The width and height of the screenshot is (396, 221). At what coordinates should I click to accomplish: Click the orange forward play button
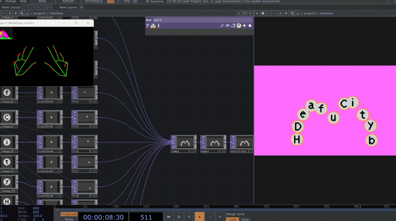[200, 217]
